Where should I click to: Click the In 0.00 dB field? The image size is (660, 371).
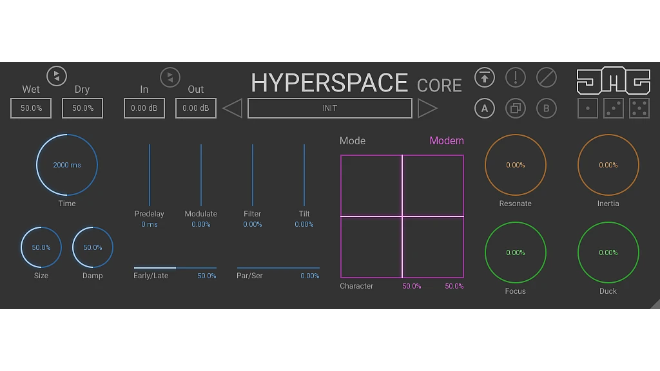click(144, 108)
